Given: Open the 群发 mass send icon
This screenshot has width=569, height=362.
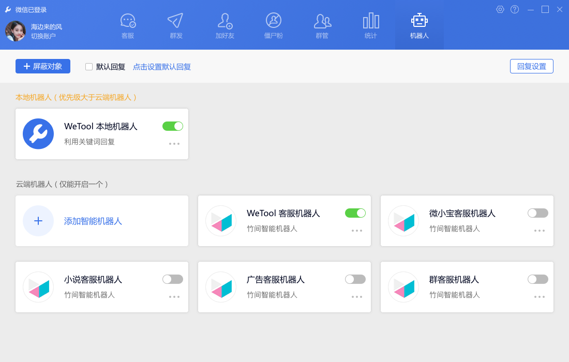Looking at the screenshot, I should [176, 21].
